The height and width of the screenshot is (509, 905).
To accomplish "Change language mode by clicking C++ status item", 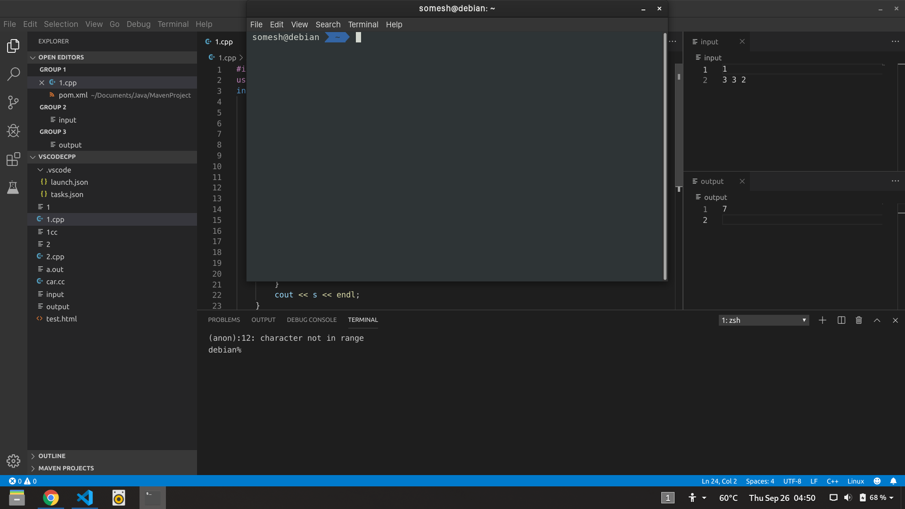I will coord(832,481).
